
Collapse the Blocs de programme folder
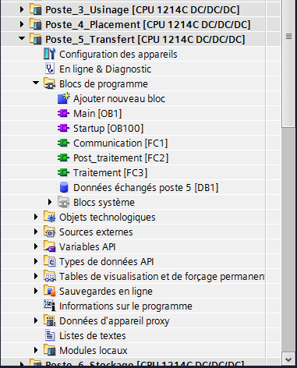pyautogui.click(x=36, y=83)
